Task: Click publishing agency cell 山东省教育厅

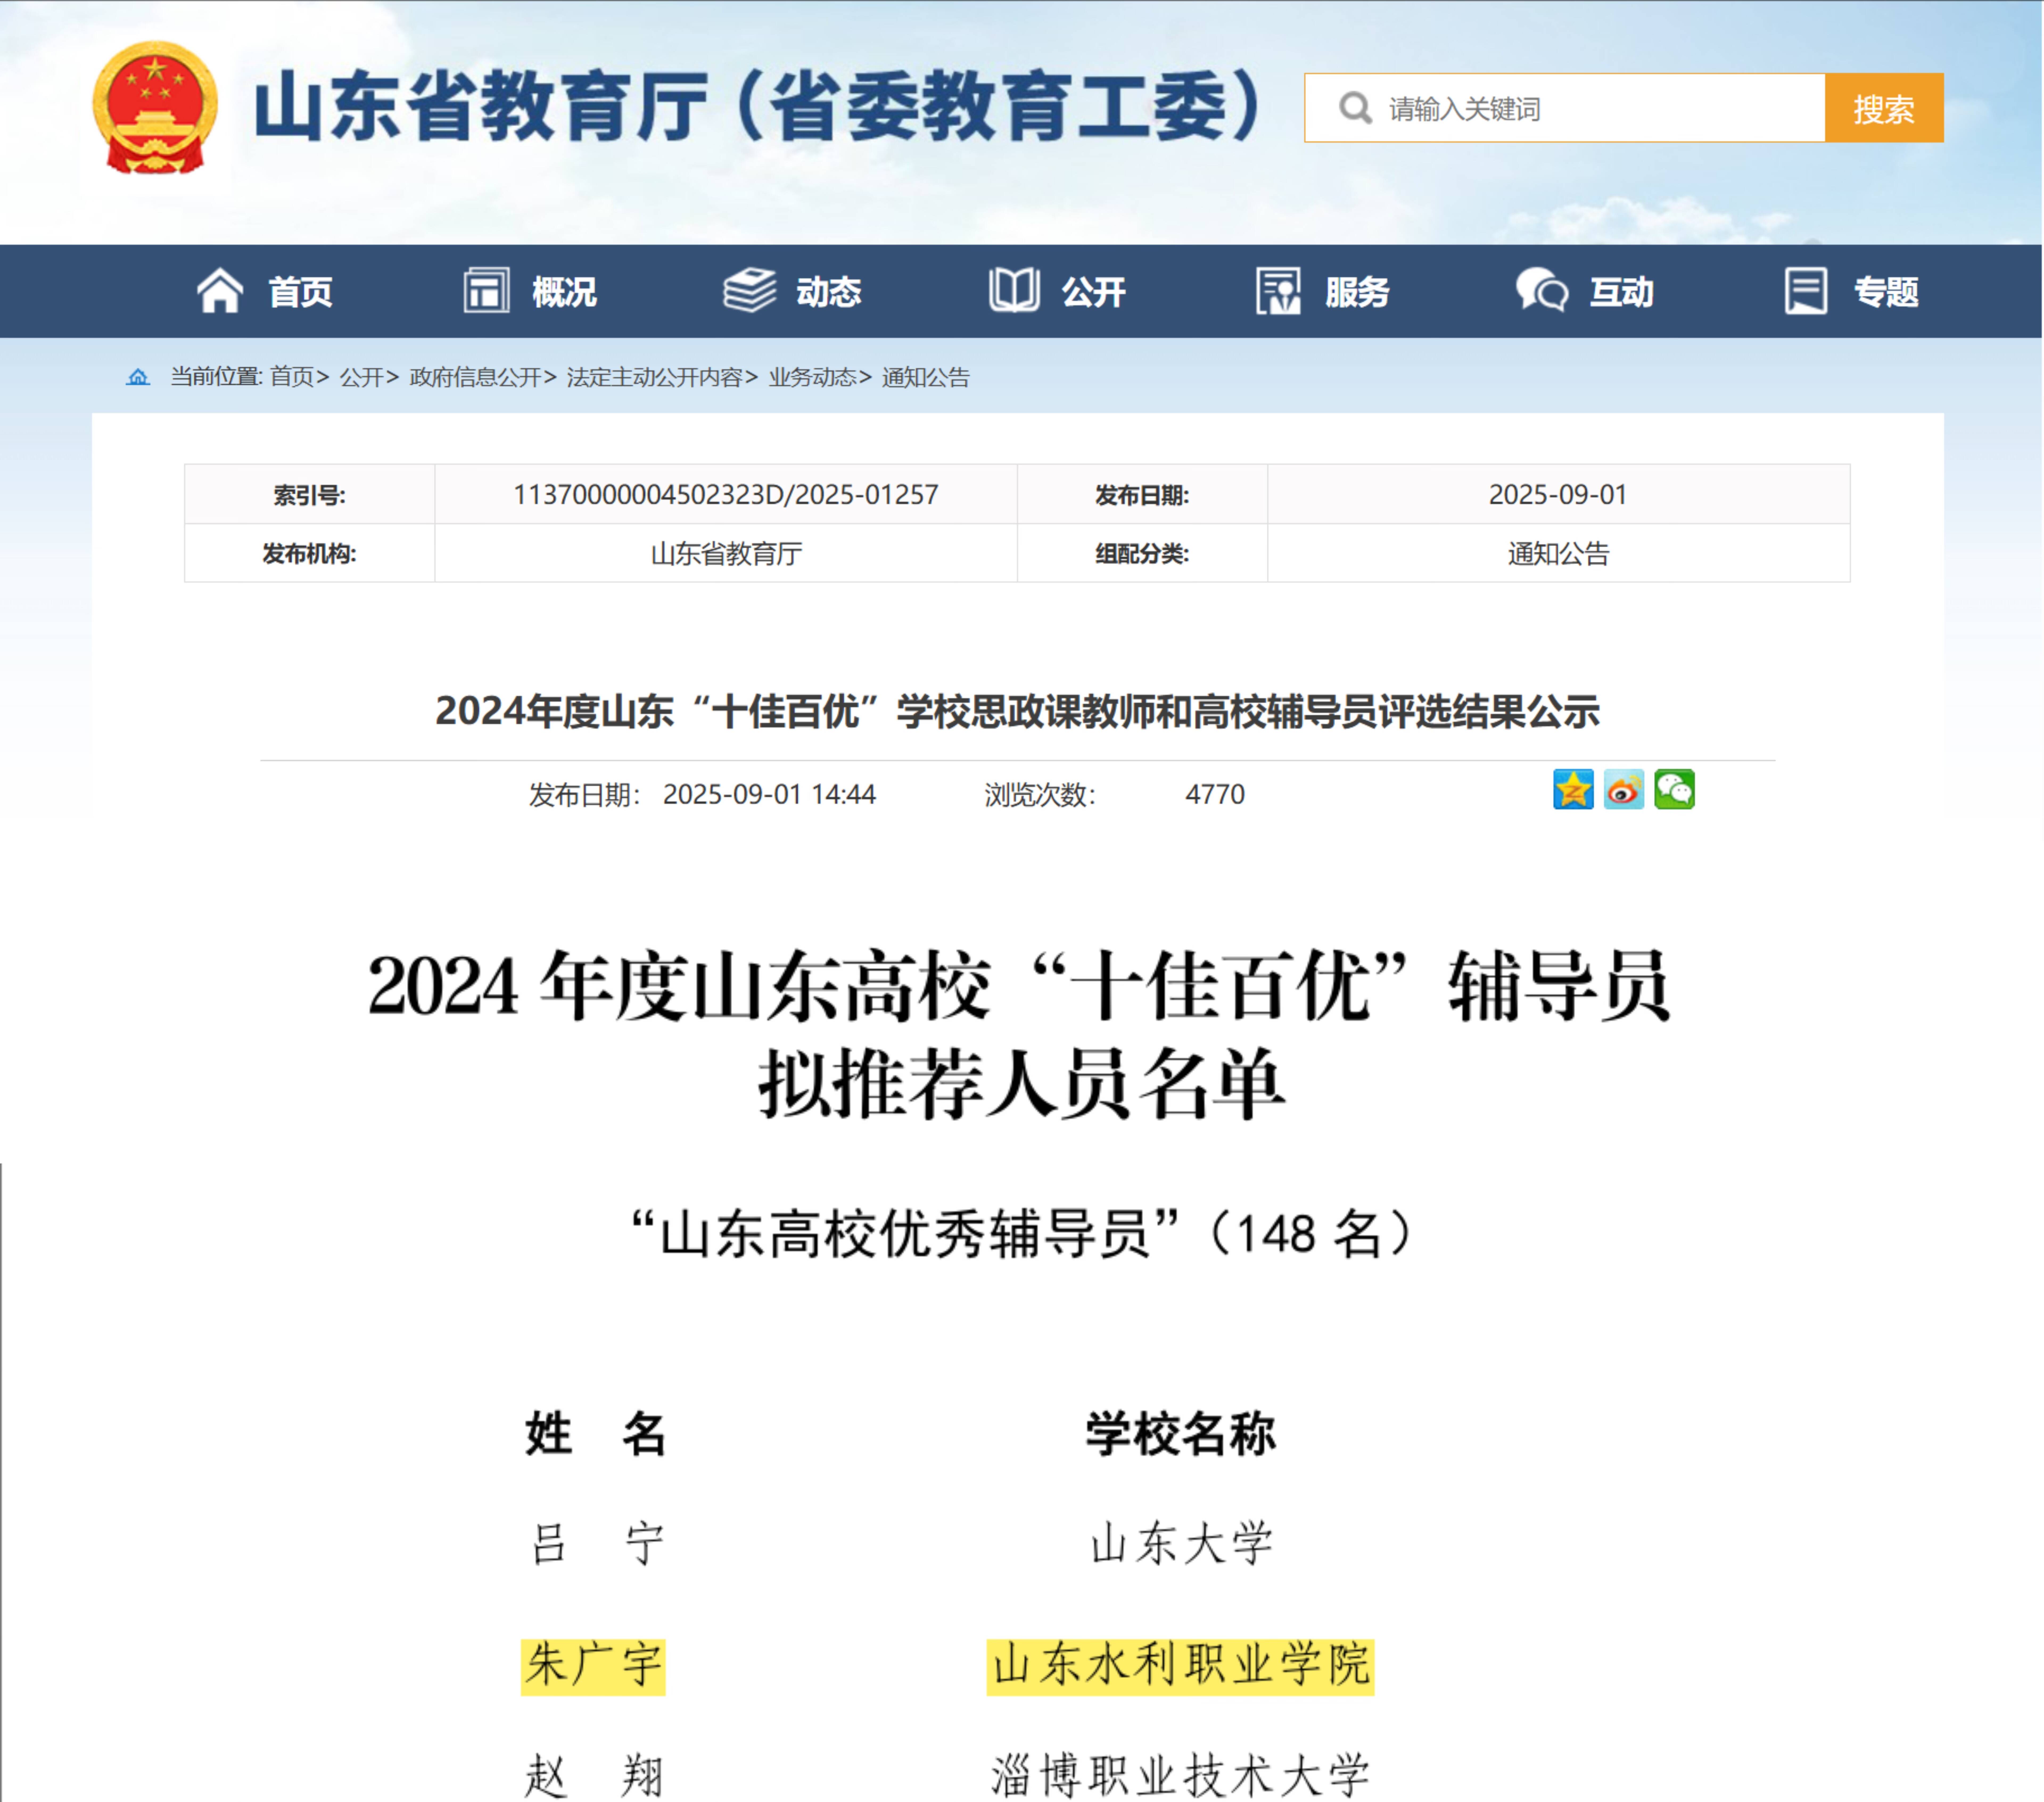Action: (x=726, y=553)
